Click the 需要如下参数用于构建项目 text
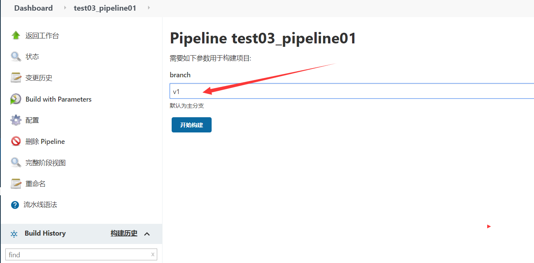The image size is (534, 263). click(x=210, y=58)
